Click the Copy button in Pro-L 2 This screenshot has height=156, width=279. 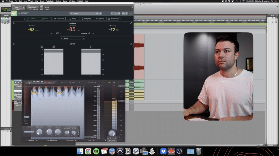74,82
